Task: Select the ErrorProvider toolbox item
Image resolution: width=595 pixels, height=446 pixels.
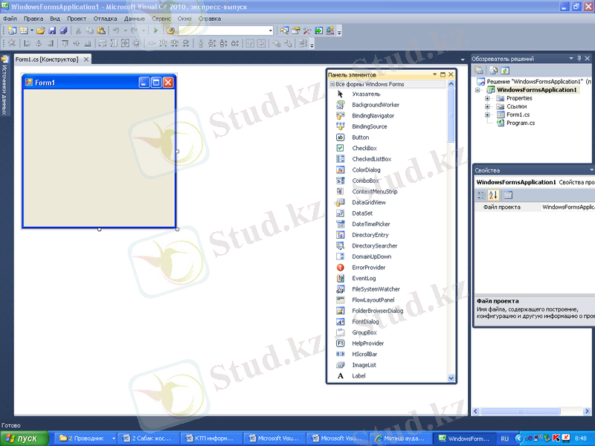Action: click(x=368, y=267)
